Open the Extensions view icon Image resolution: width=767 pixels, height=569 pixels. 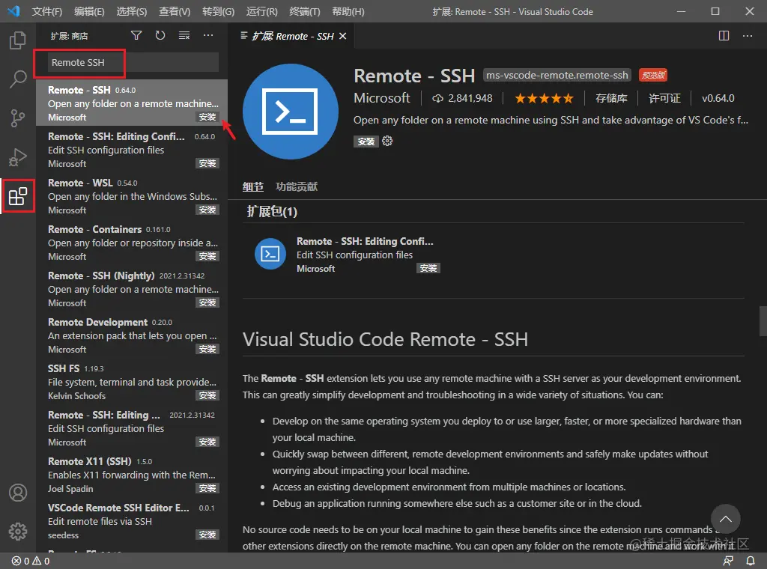point(18,196)
